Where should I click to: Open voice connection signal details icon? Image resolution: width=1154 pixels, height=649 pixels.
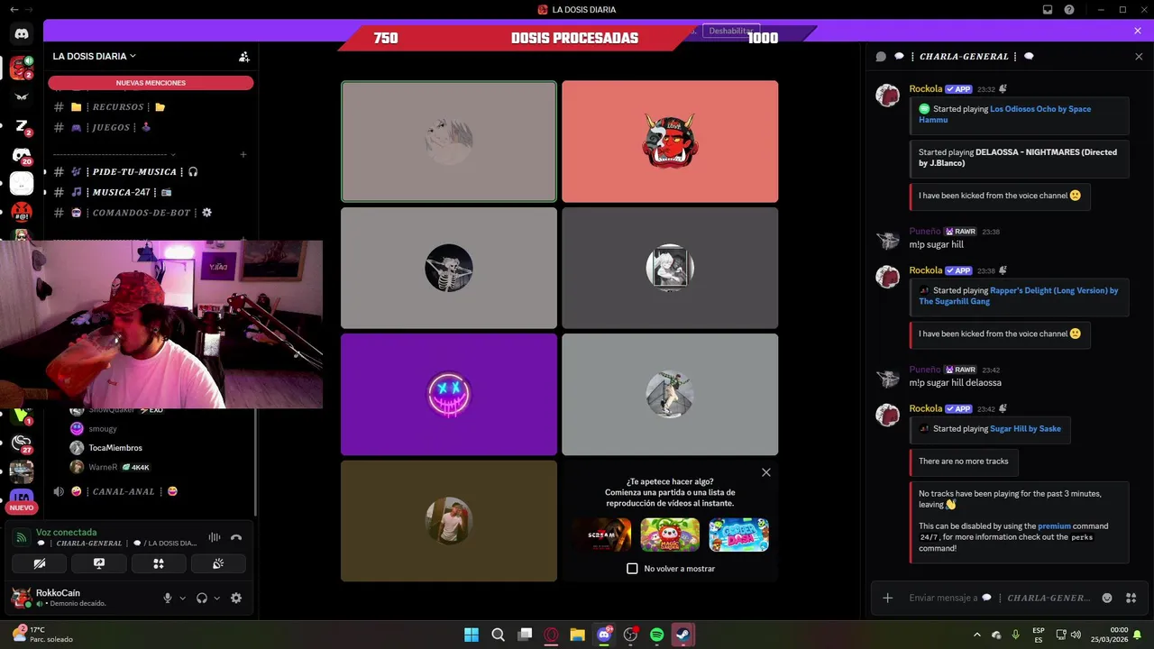point(22,537)
